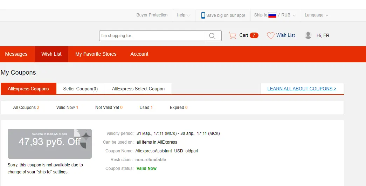
Task: Click coupon name AliexpressAssistant_USD_oldpart
Action: (167, 151)
